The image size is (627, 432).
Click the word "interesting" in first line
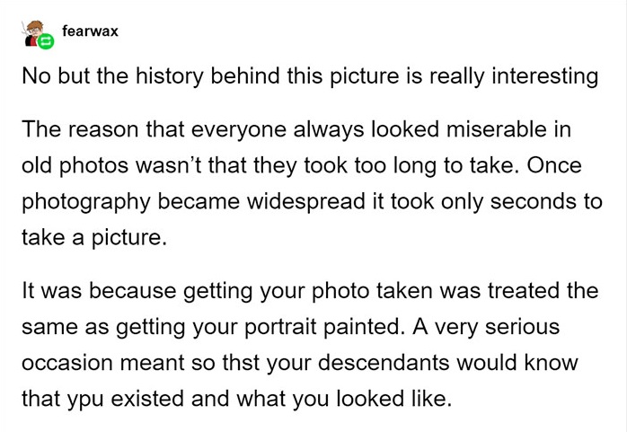point(545,75)
